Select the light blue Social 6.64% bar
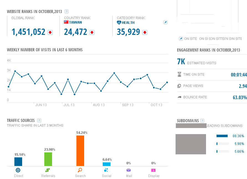This screenshot has width=247, height=179. pyautogui.click(x=107, y=164)
